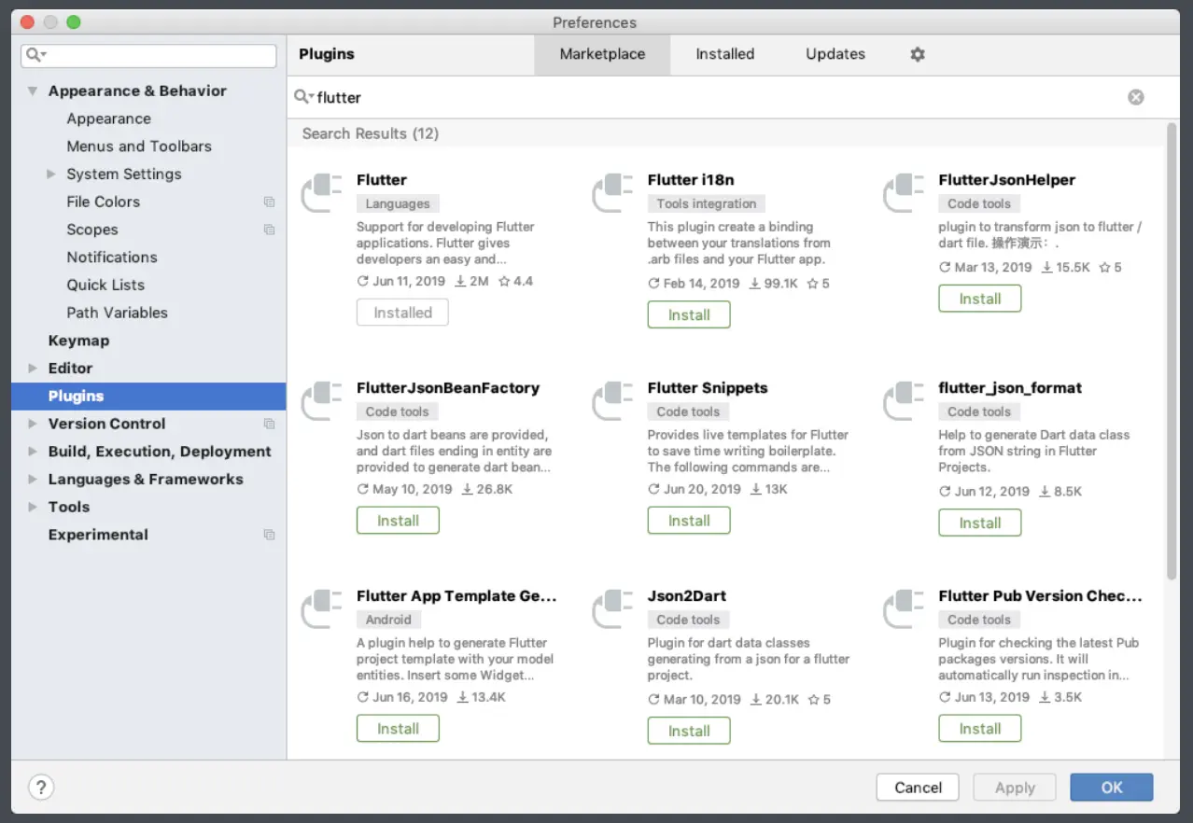Expand Build, Execution, Deployment section
Image resolution: width=1193 pixels, height=823 pixels.
point(33,452)
